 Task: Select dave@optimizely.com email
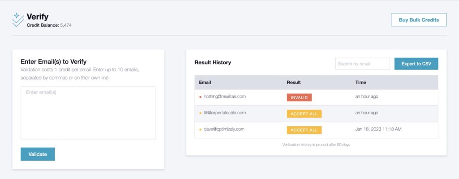[x=224, y=129]
